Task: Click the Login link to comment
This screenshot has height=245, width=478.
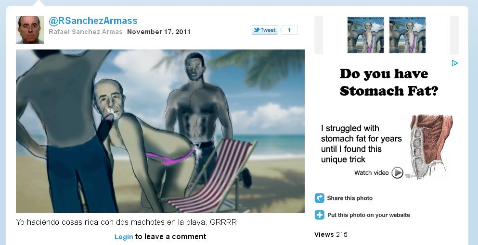Action: [x=124, y=237]
